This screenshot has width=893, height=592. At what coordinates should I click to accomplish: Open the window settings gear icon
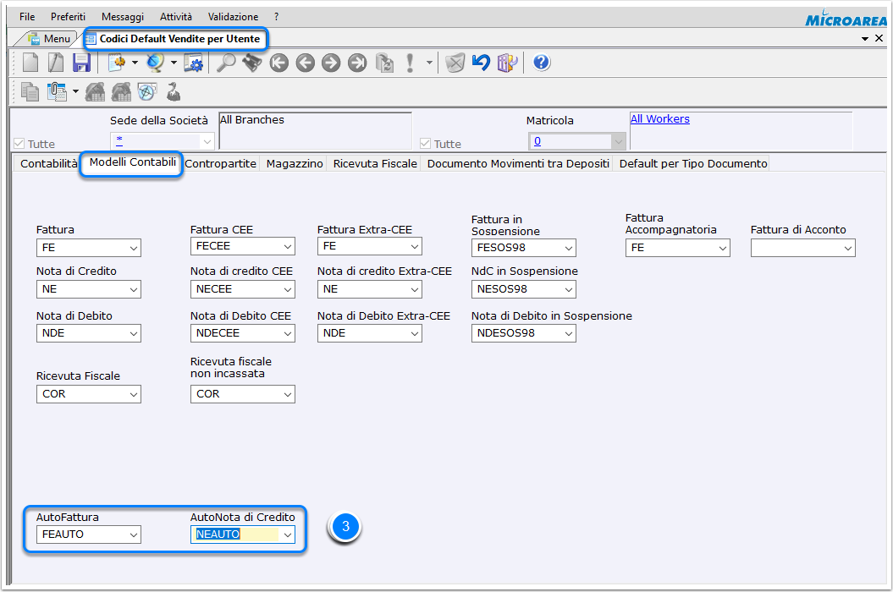coord(194,63)
